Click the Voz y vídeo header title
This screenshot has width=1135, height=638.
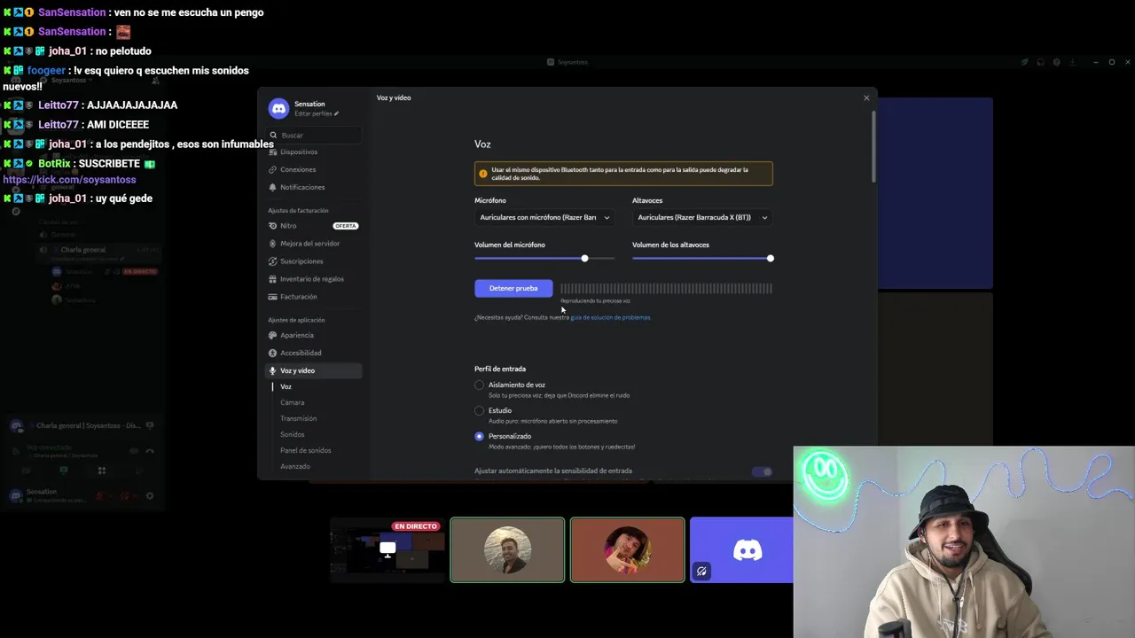click(394, 97)
